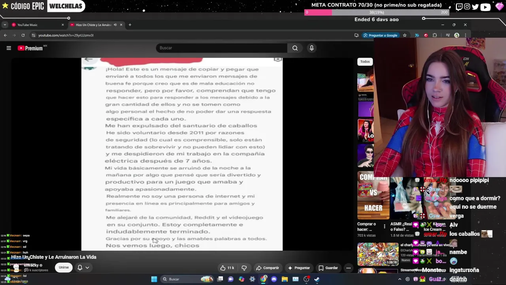Image resolution: width=506 pixels, height=285 pixels.
Task: Save the video with the Guardar button
Action: tap(328, 268)
